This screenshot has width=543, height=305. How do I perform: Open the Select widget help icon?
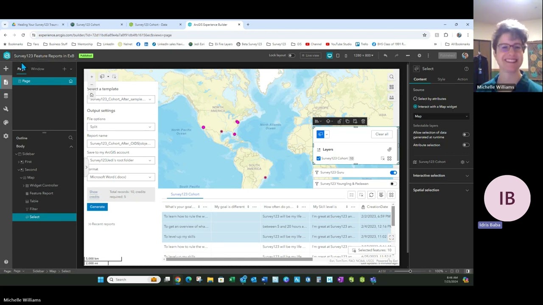pos(466,69)
